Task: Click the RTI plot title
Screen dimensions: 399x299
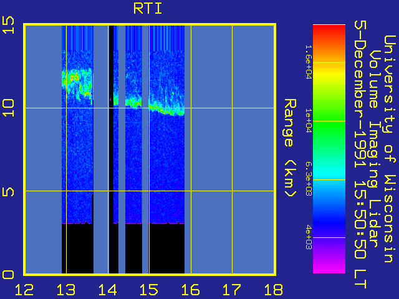Action: point(148,9)
